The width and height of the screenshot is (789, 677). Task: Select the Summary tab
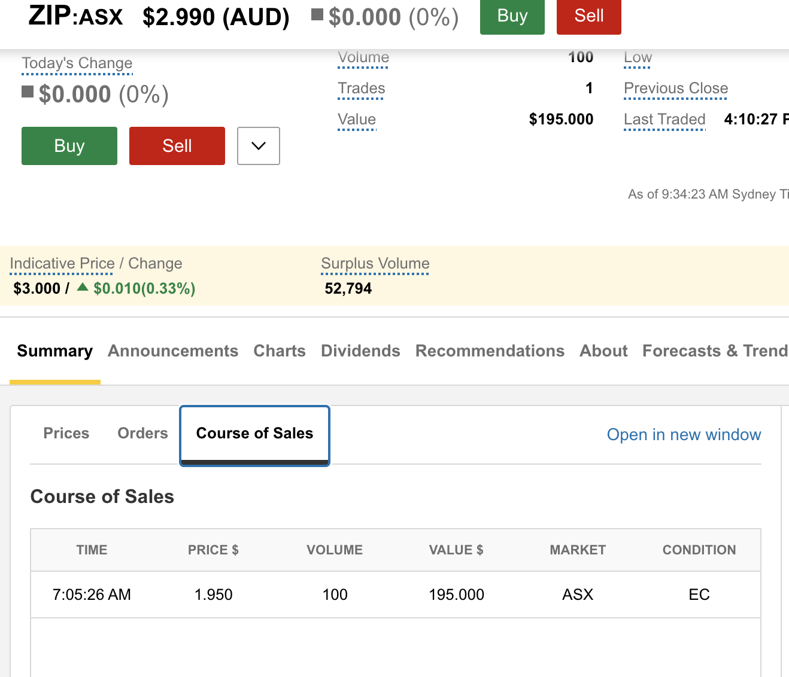tap(55, 351)
